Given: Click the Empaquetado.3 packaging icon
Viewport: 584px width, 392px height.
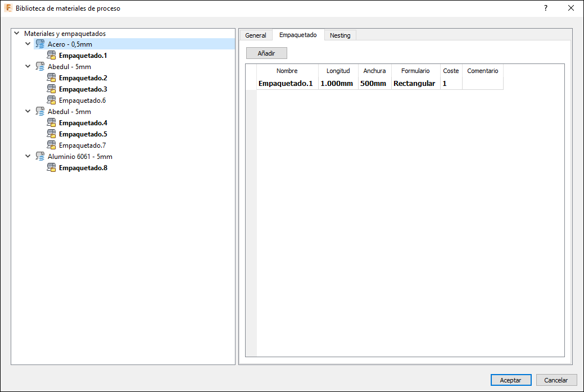Looking at the screenshot, I should click(51, 89).
